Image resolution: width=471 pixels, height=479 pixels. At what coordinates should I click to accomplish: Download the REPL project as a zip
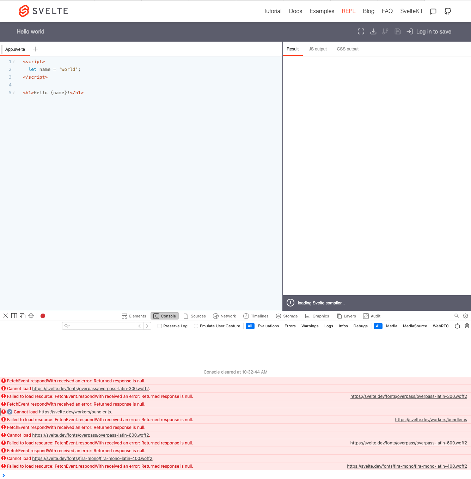373,31
